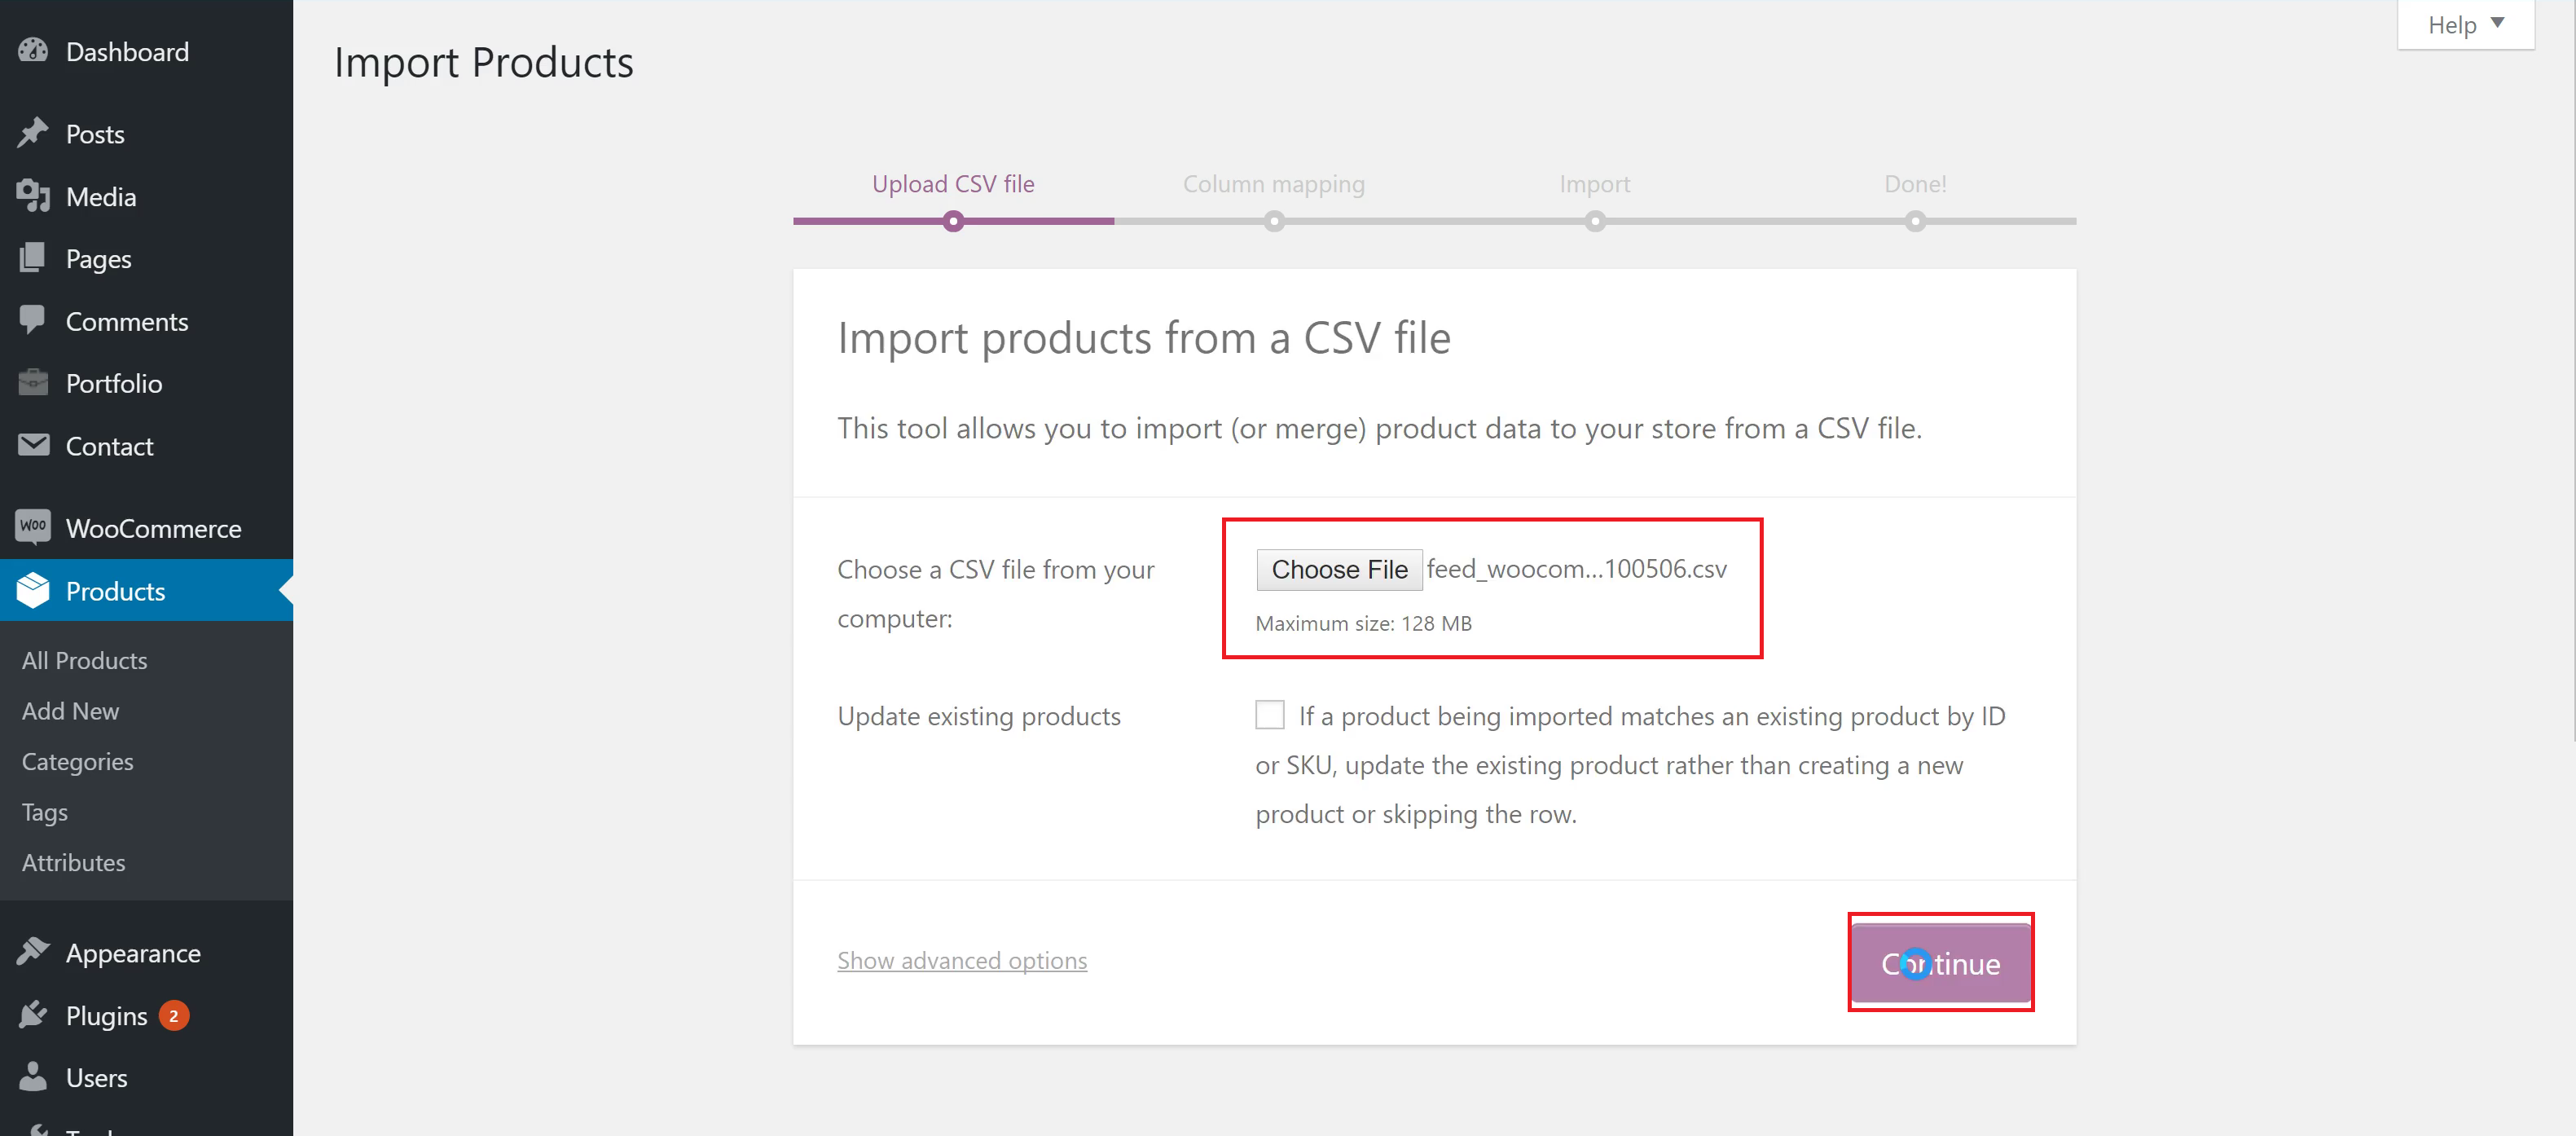
Task: Click the Choose File button
Action: pyautogui.click(x=1339, y=569)
